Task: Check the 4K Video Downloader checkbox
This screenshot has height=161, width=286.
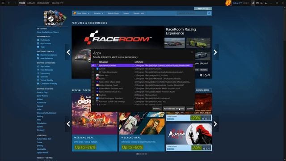Action: [93, 72]
